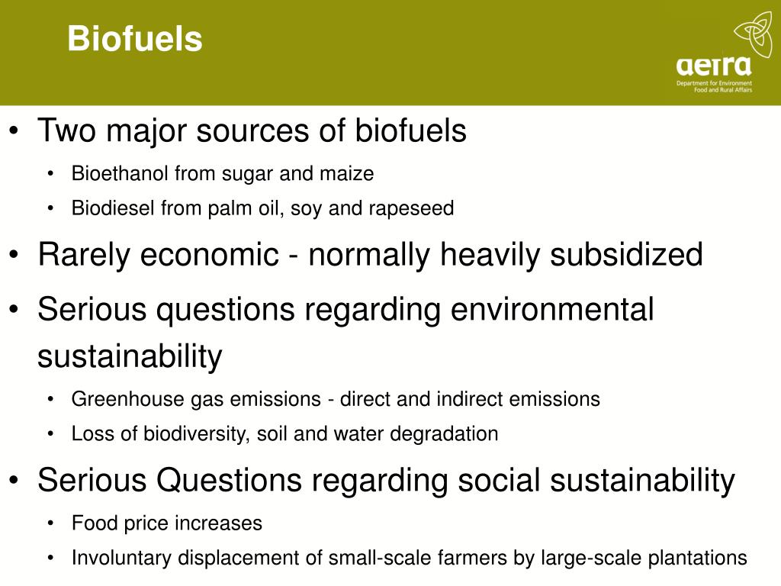Click 'Rarely economic - normally heavily subsidized'
The width and height of the screenshot is (781, 586).
(370, 255)
